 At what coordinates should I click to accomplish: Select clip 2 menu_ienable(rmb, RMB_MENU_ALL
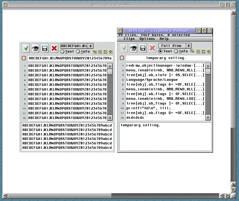pos(165,70)
